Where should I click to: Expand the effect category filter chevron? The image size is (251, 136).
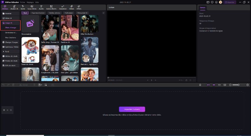[x=103, y=13]
